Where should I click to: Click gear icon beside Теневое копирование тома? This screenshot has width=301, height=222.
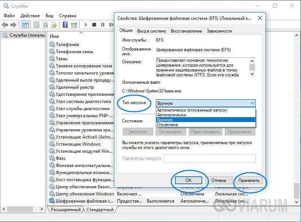(x=52, y=66)
